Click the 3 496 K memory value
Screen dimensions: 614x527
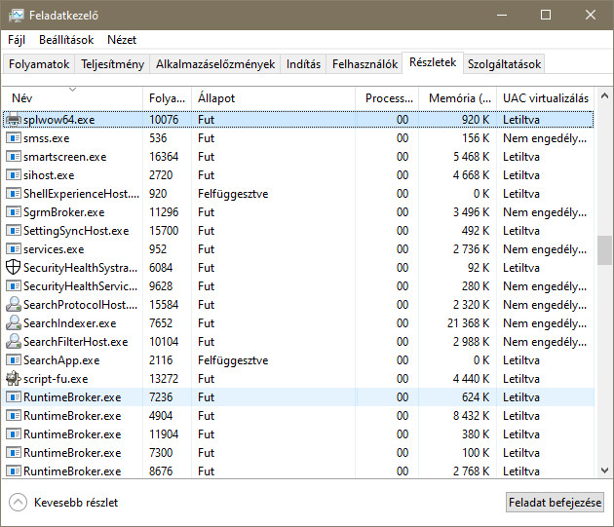tap(471, 211)
